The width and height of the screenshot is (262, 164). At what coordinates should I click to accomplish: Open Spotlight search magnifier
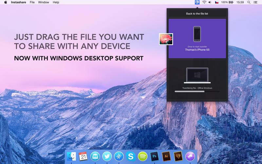[249, 2]
